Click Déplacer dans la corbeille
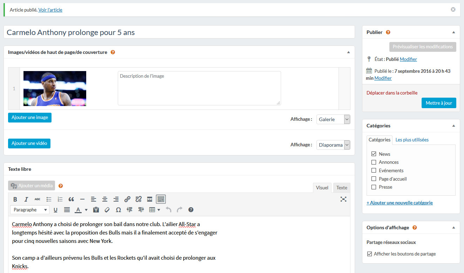This screenshot has width=464, height=273. (x=392, y=93)
